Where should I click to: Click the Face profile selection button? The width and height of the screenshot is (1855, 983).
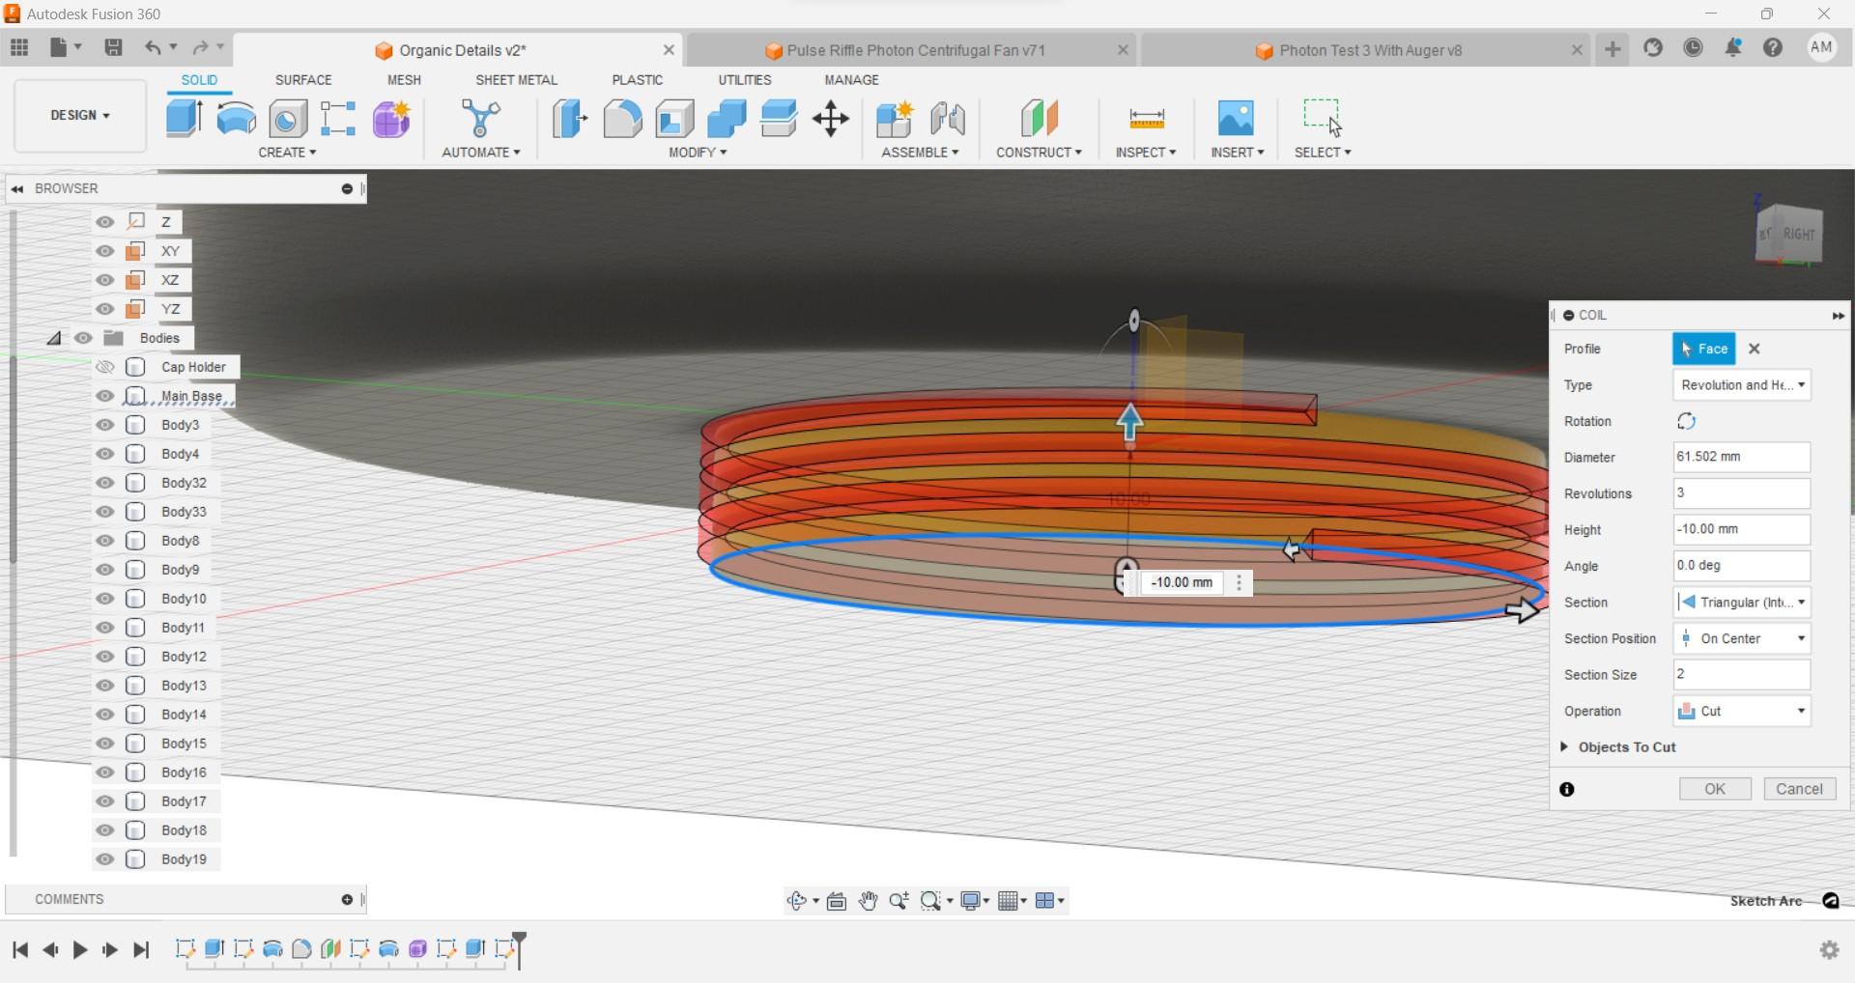click(x=1704, y=349)
